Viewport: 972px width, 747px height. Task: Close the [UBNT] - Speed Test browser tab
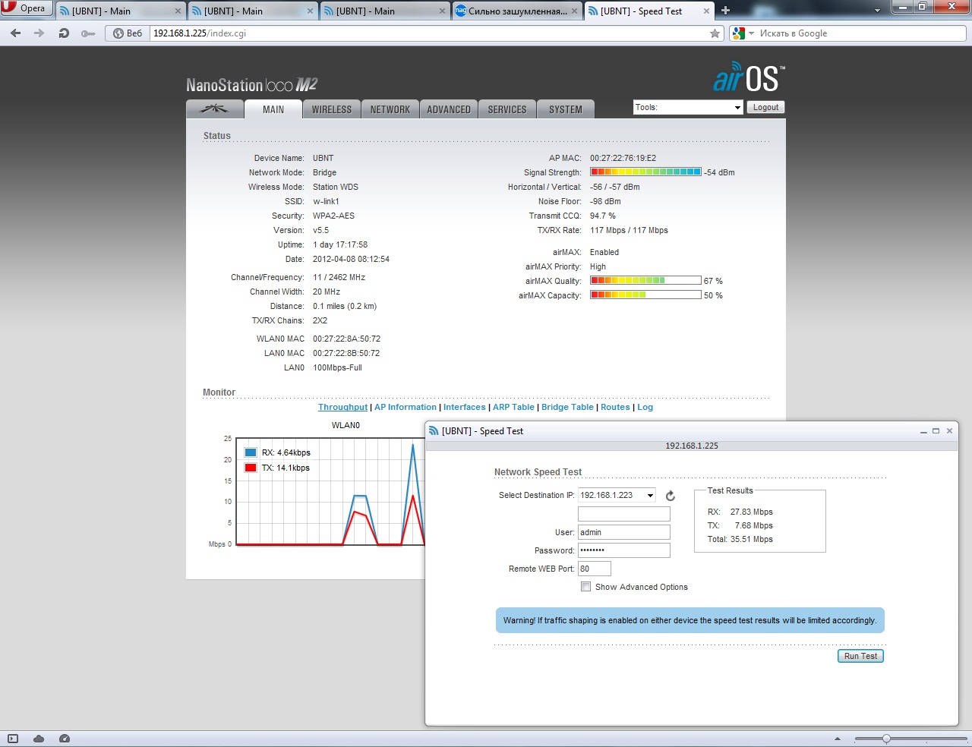706,11
